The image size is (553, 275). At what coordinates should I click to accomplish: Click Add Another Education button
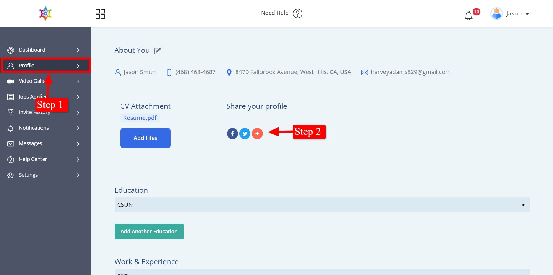[149, 231]
